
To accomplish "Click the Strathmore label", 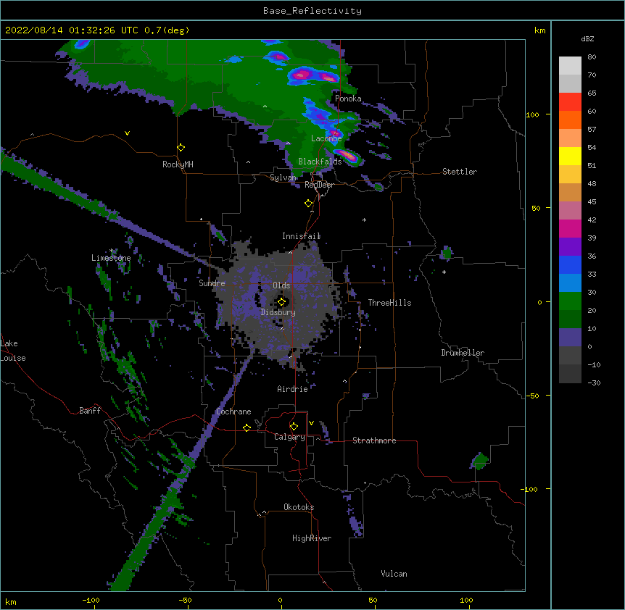I will (x=374, y=440).
